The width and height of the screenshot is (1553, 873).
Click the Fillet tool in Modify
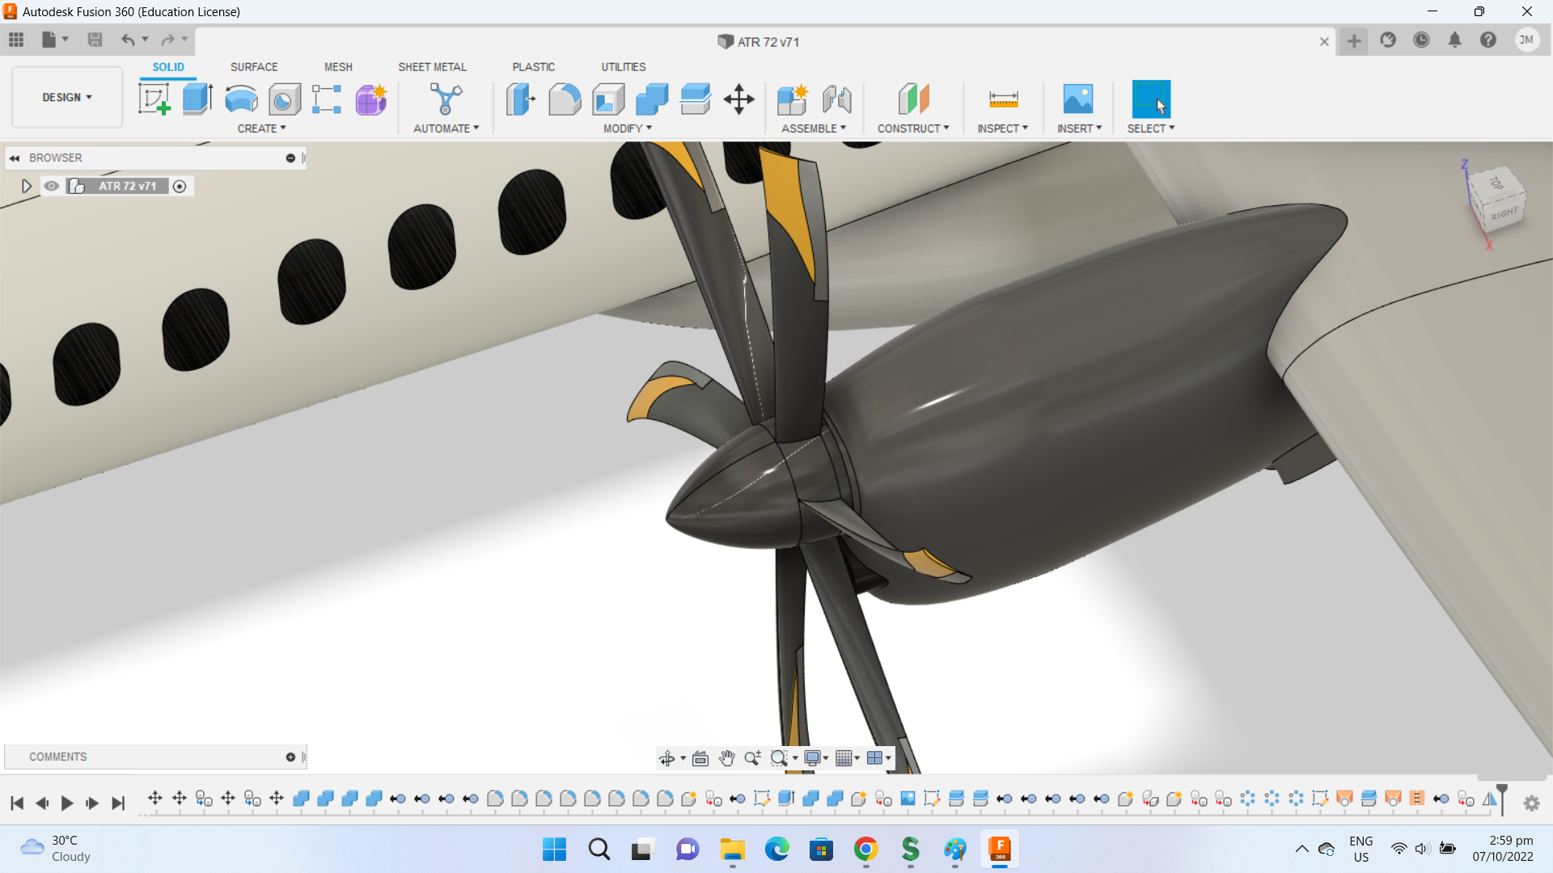(x=565, y=99)
